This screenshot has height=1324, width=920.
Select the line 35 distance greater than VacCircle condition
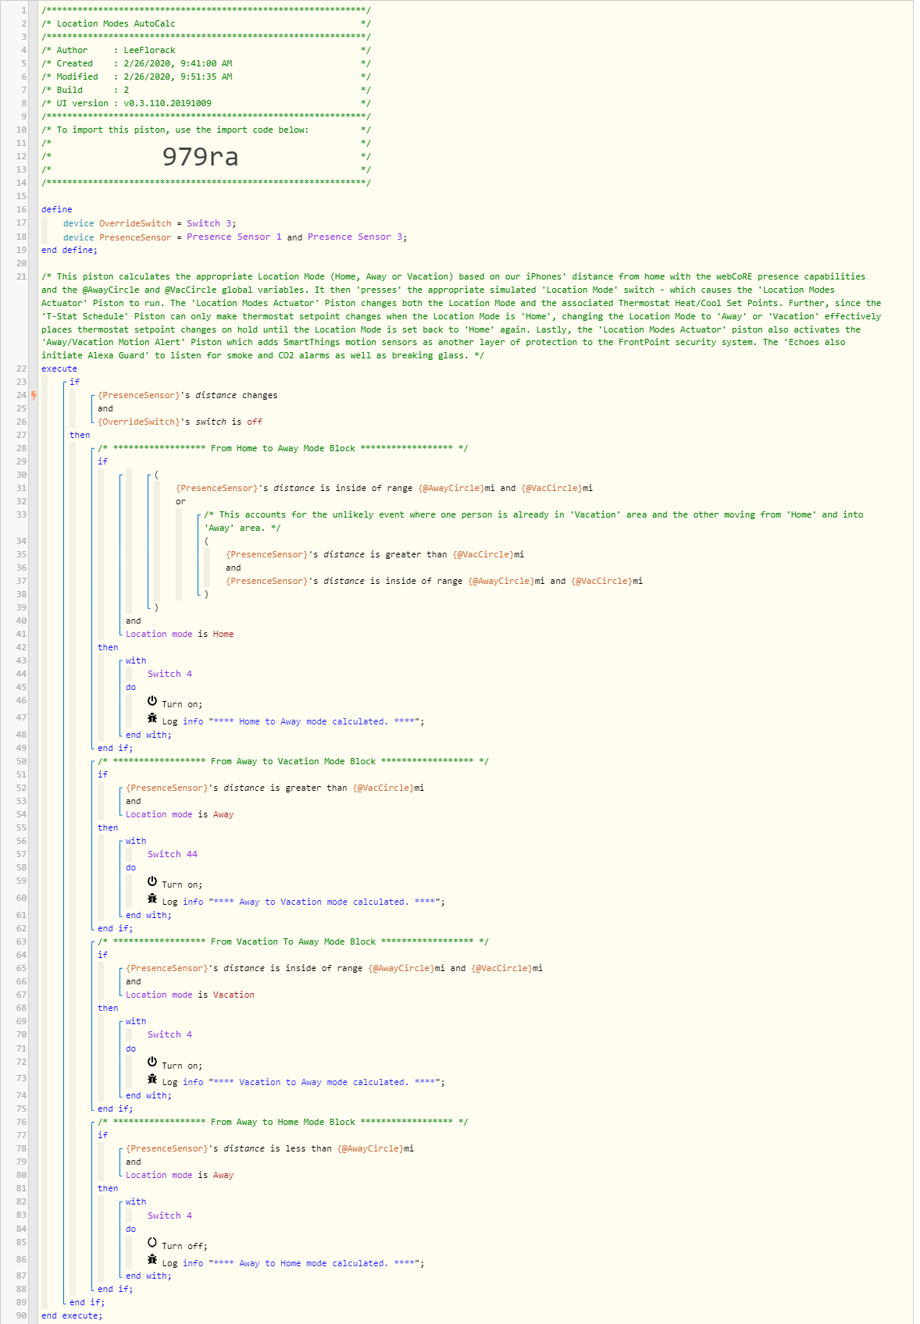[375, 554]
